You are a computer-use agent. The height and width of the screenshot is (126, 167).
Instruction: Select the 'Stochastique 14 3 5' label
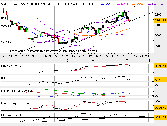click(15, 103)
